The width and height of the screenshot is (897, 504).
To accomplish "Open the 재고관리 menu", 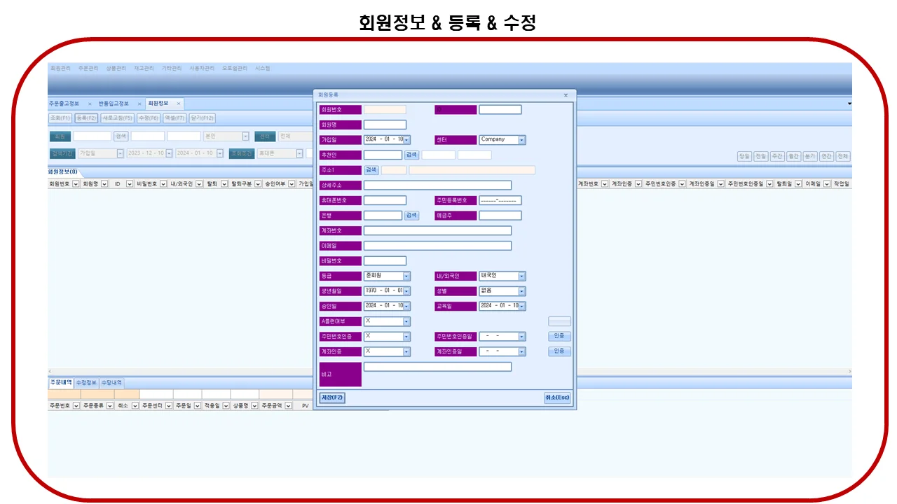I will [144, 69].
